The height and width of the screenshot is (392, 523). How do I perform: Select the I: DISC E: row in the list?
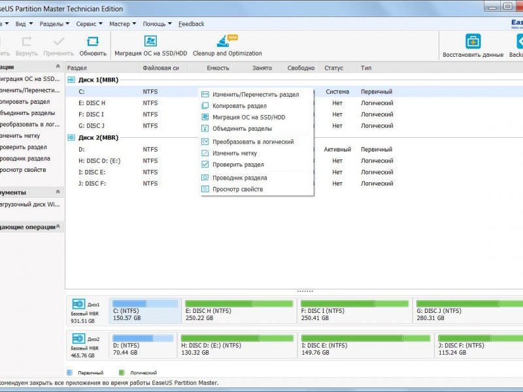click(x=294, y=172)
